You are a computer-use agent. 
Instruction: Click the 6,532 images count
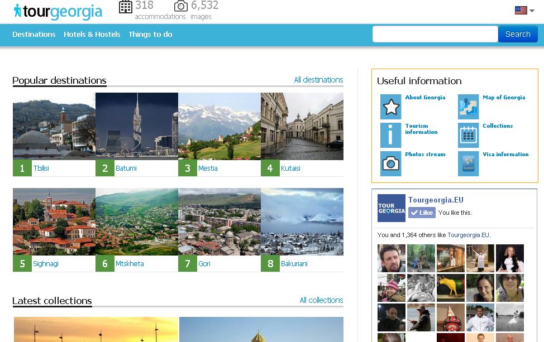tap(204, 5)
